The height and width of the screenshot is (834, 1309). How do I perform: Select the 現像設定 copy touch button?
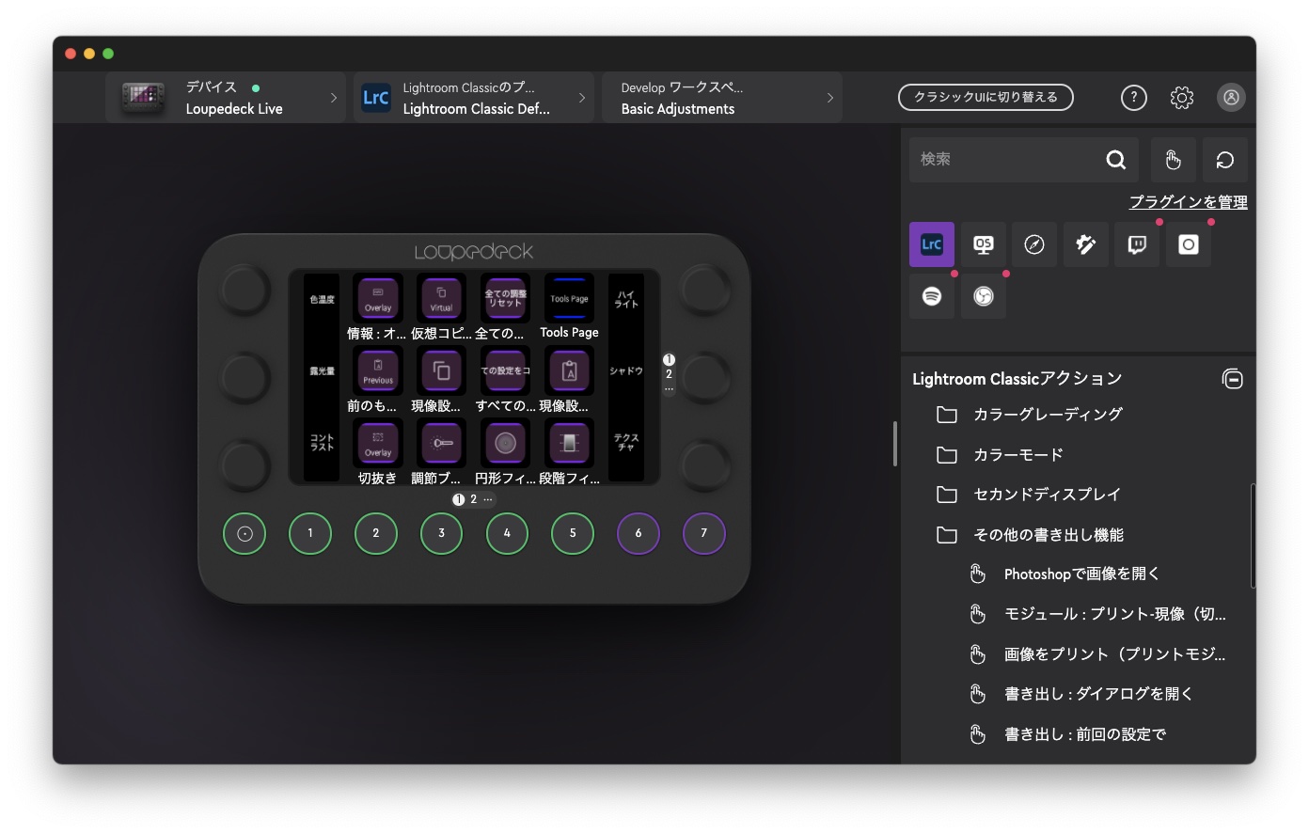point(441,370)
